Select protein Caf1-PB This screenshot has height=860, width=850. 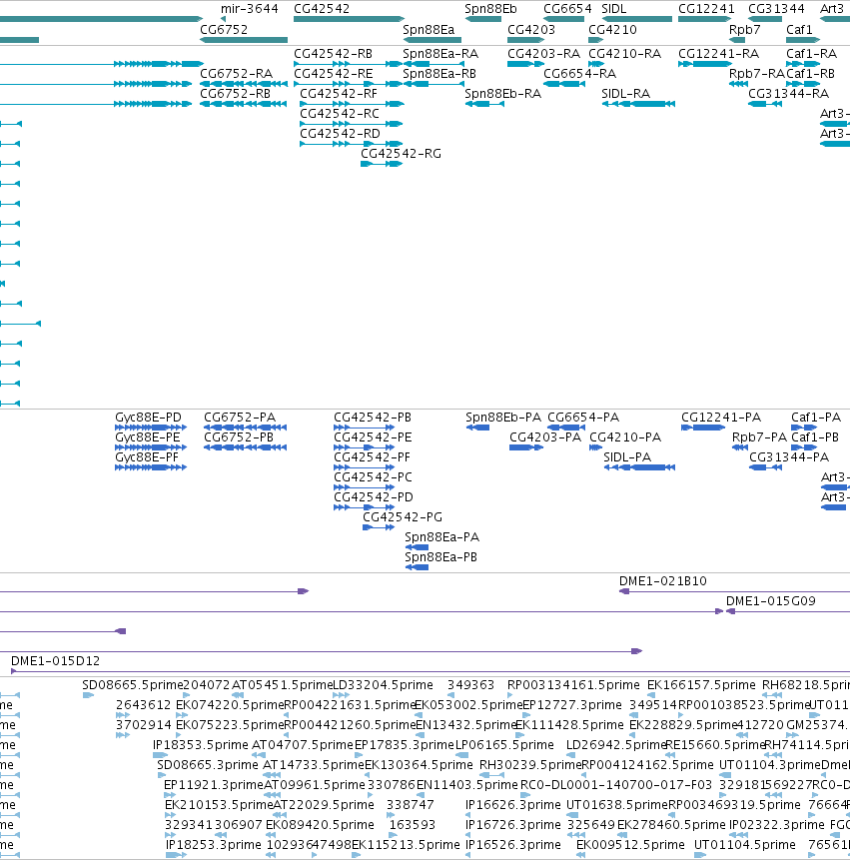[815, 437]
